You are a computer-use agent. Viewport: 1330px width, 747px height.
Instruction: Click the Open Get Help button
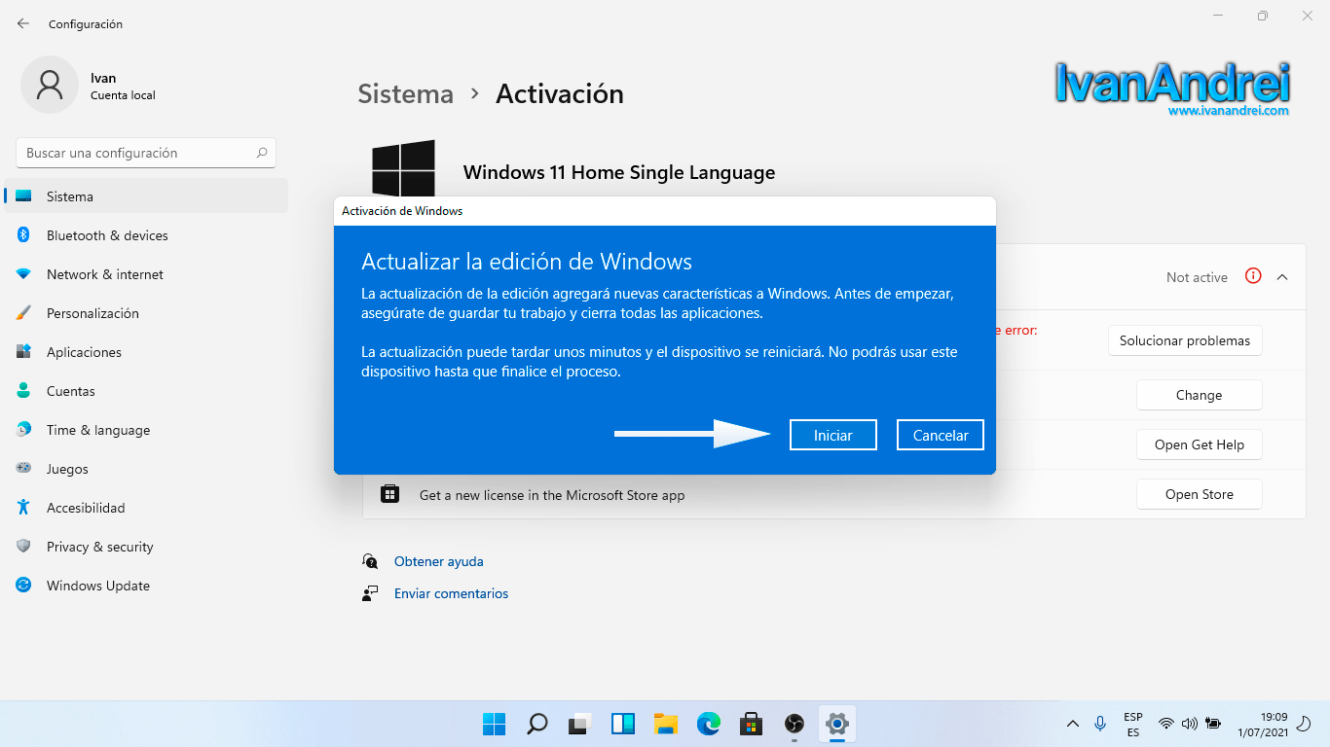[1199, 445]
